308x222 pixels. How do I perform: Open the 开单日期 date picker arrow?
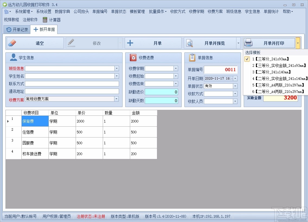pyautogui.click(x=235, y=78)
